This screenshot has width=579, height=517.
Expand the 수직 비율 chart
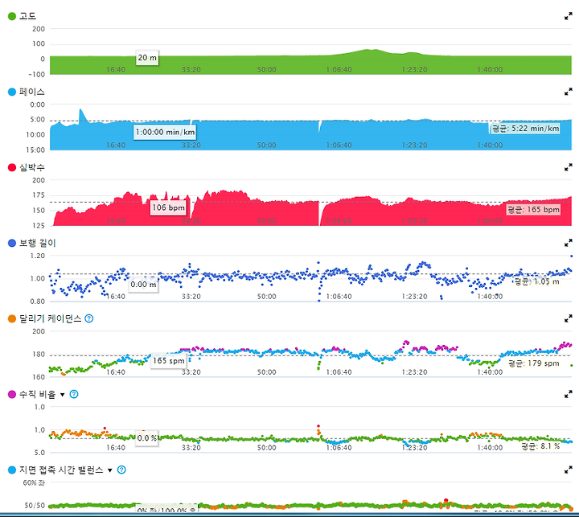pos(569,394)
